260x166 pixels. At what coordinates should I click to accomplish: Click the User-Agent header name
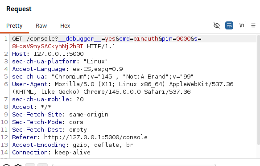(x=30, y=84)
